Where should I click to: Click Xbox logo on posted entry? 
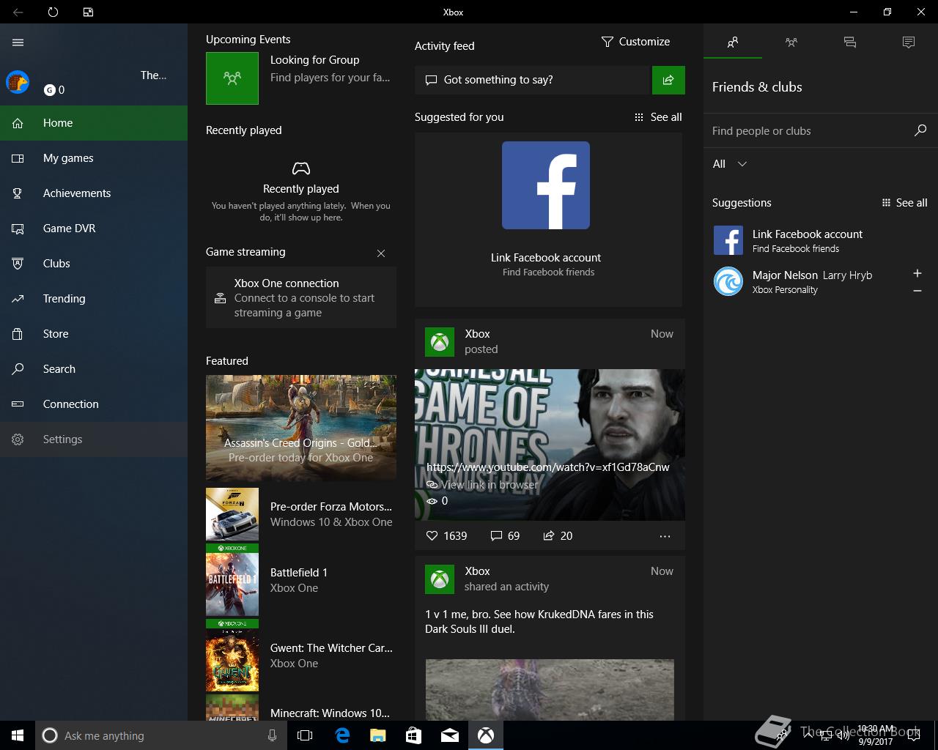coord(440,342)
